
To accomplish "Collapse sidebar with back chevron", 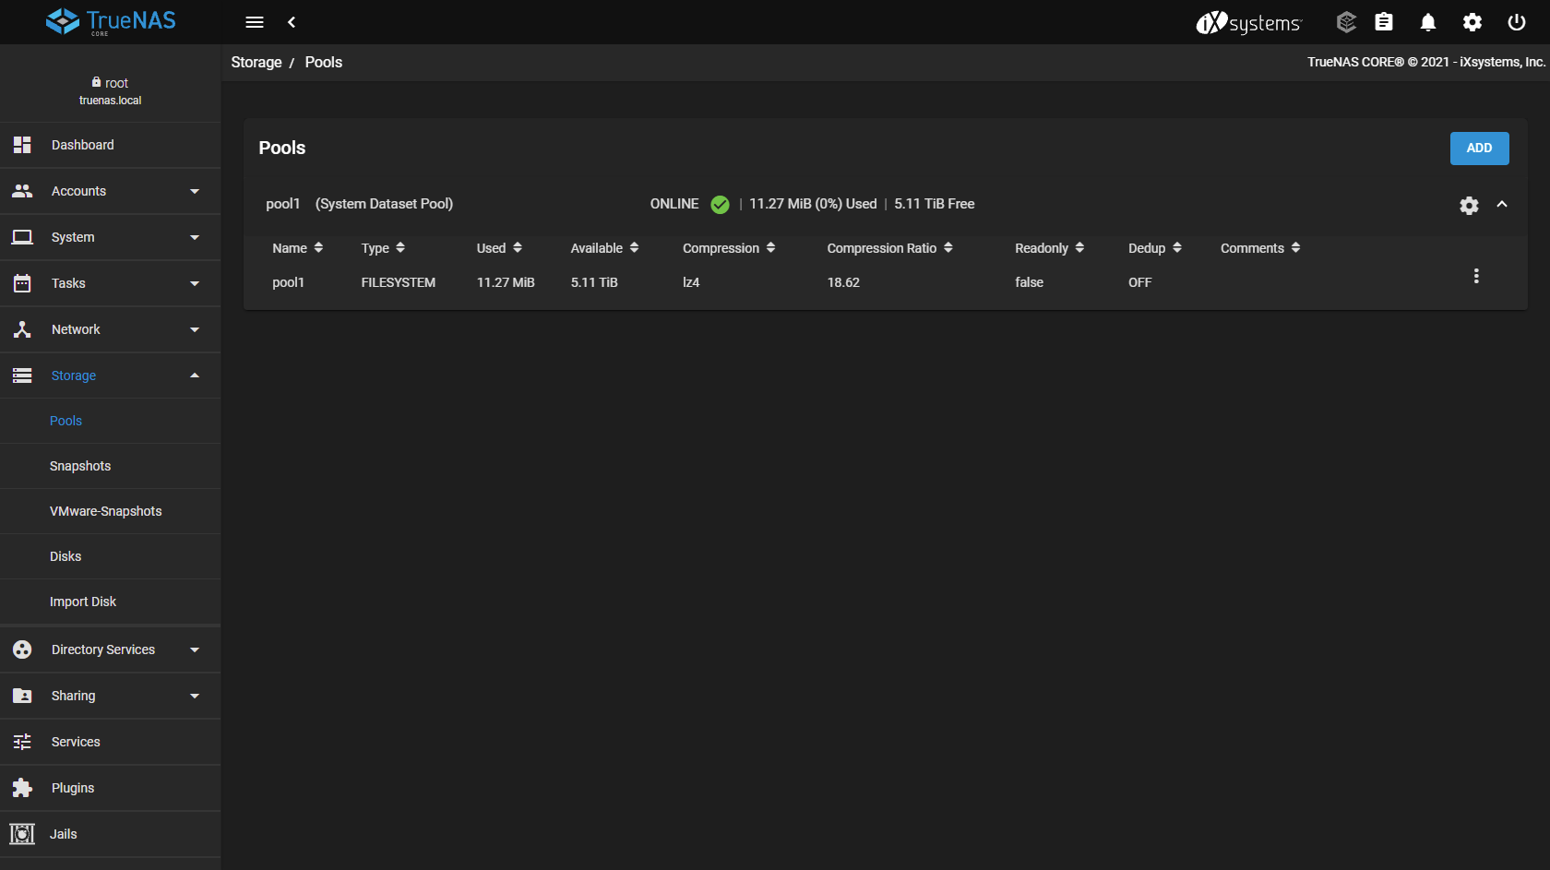I will point(292,22).
